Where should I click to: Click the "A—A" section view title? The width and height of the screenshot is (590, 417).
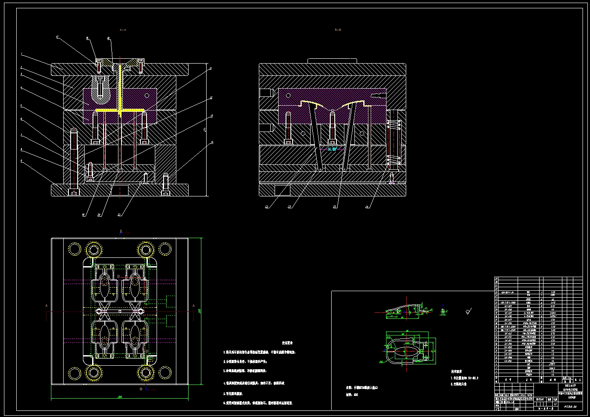click(123, 30)
